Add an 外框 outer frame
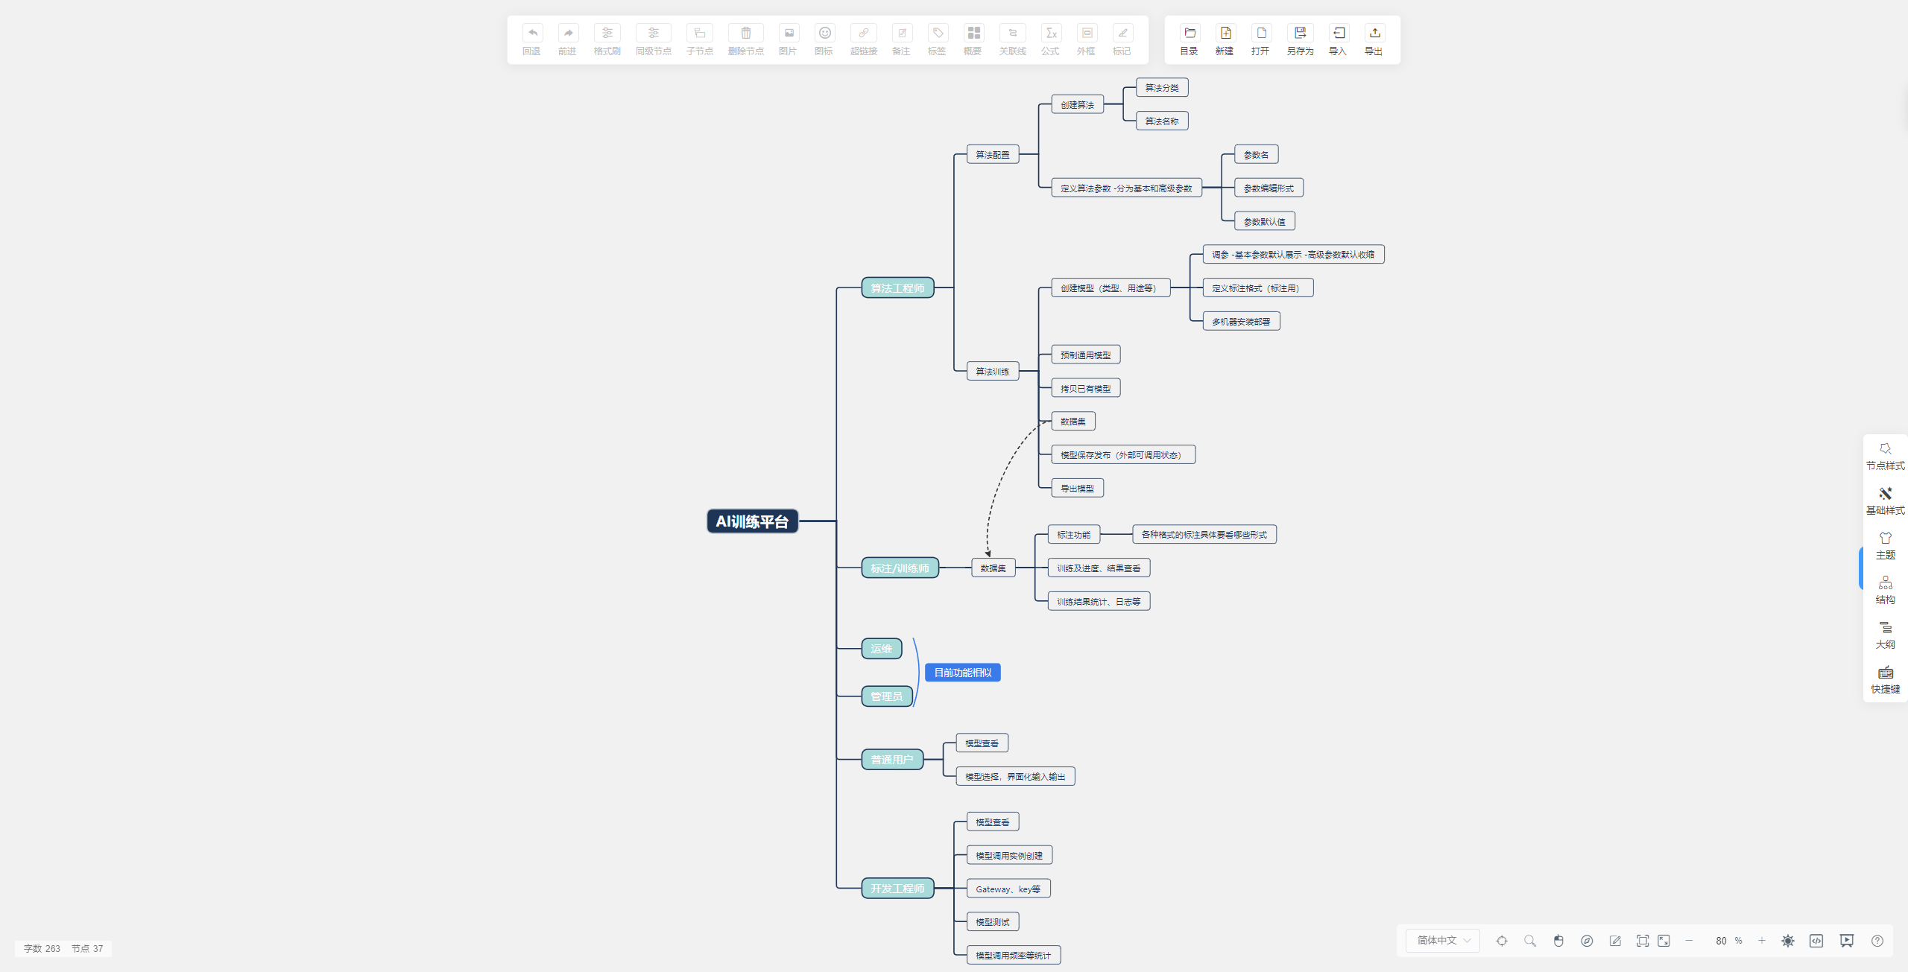Image resolution: width=1908 pixels, height=972 pixels. [1087, 33]
